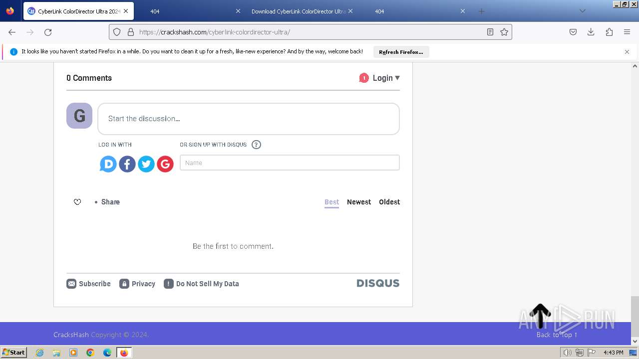Click the padlock site information icon
Image resolution: width=639 pixels, height=359 pixels.
click(x=131, y=32)
